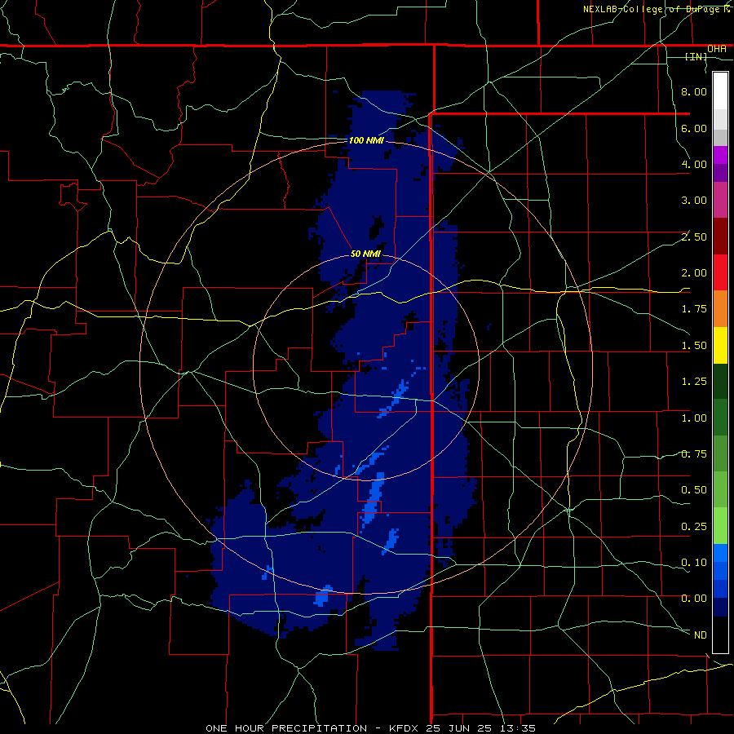Click the 8.00 legend value
The height and width of the screenshot is (734, 734).
pyautogui.click(x=694, y=91)
